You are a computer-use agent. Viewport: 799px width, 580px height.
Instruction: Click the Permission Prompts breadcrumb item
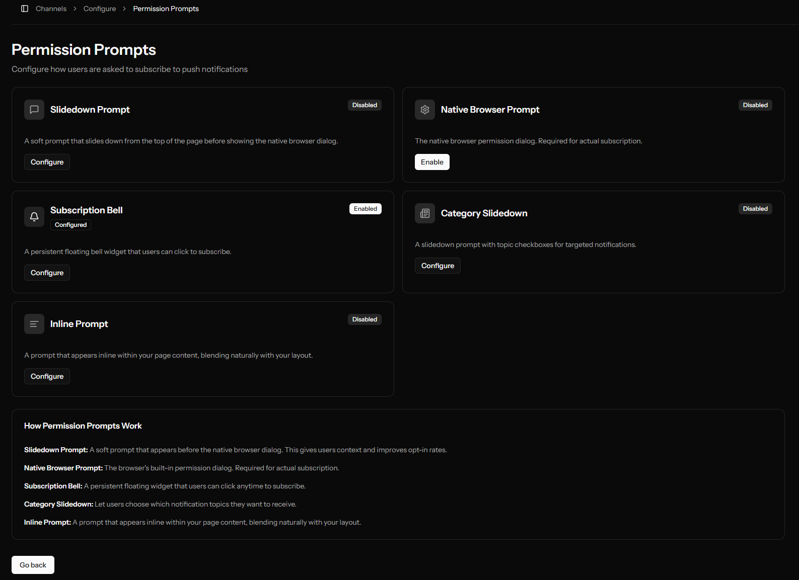click(166, 9)
